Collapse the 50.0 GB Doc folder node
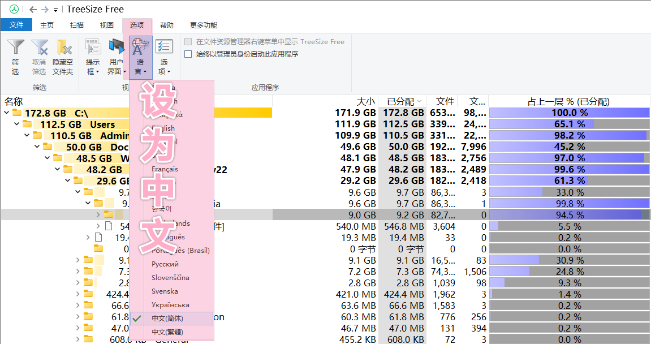The image size is (651, 344). [37, 146]
